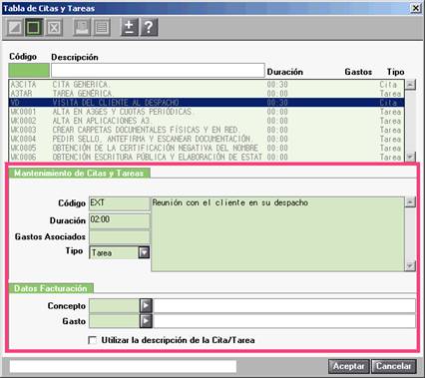This screenshot has height=378, width=425.
Task: Click the list view toolbar icon
Action: click(x=102, y=28)
